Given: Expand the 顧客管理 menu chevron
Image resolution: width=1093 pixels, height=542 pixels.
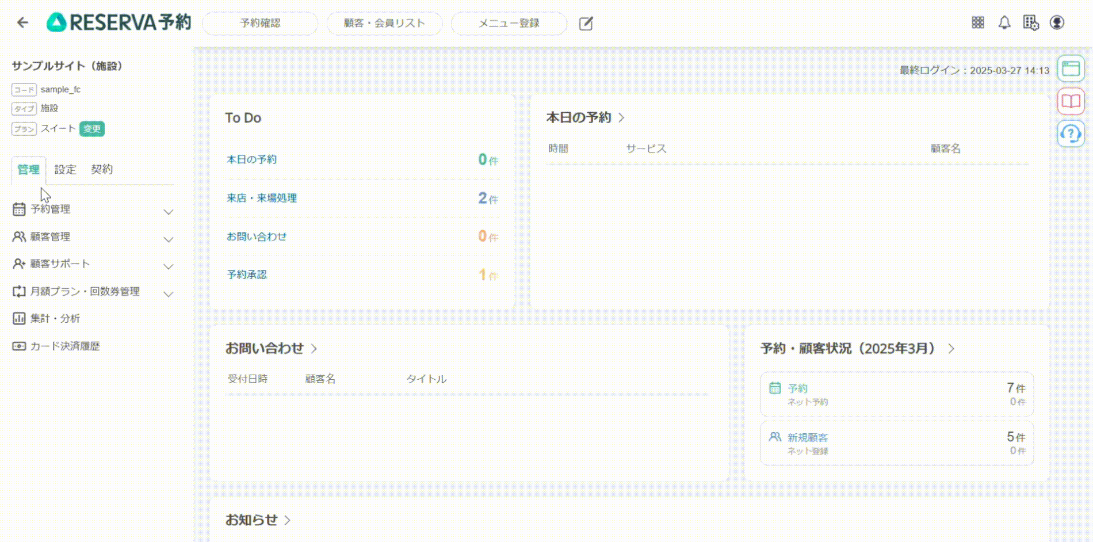Looking at the screenshot, I should [169, 239].
